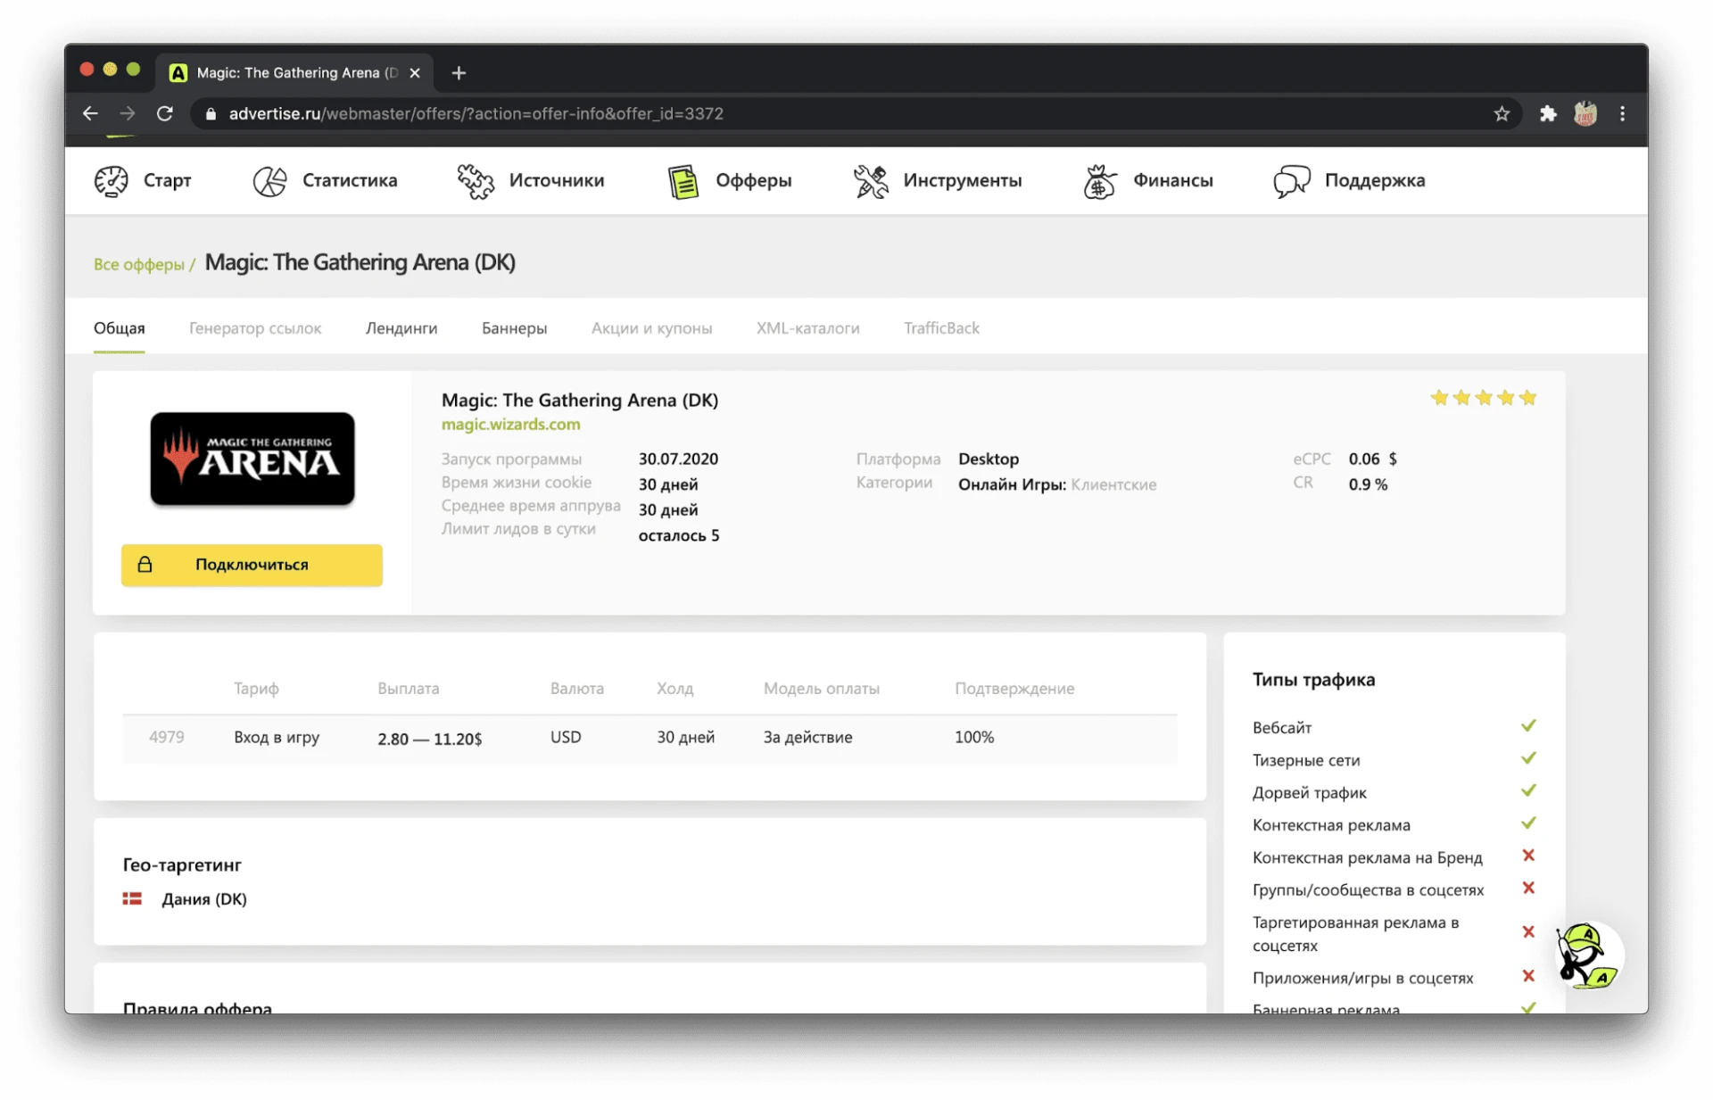Reload the page with the refresh icon
Screen dimensions: 1713x1100
coord(165,113)
